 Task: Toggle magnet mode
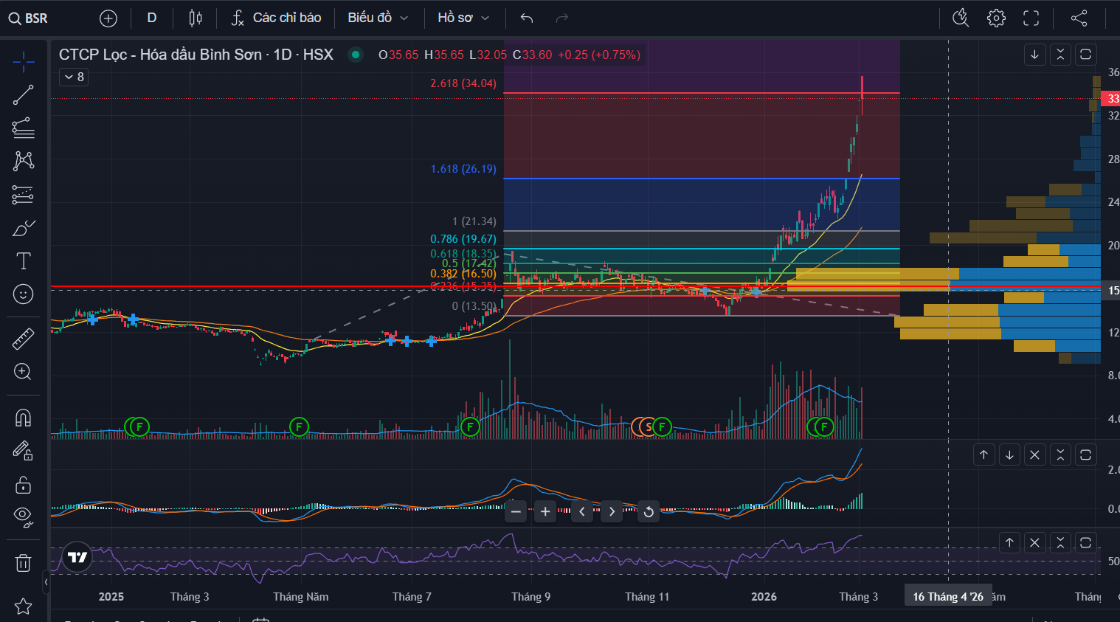[x=24, y=418]
